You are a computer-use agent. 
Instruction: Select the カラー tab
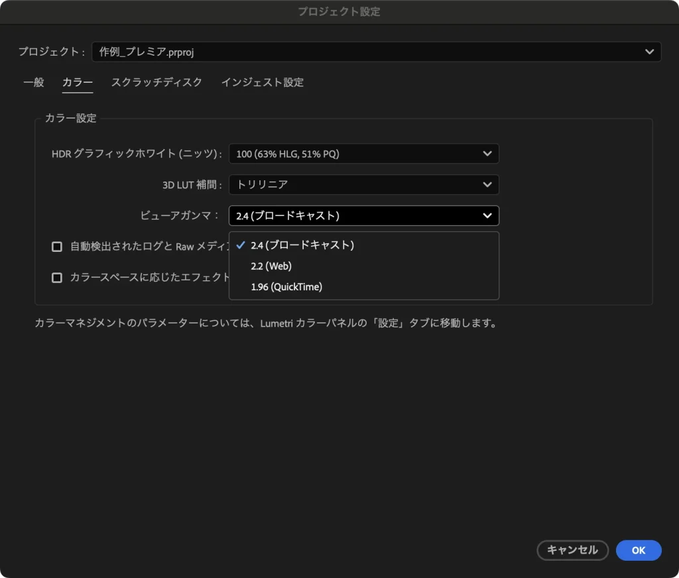(78, 82)
